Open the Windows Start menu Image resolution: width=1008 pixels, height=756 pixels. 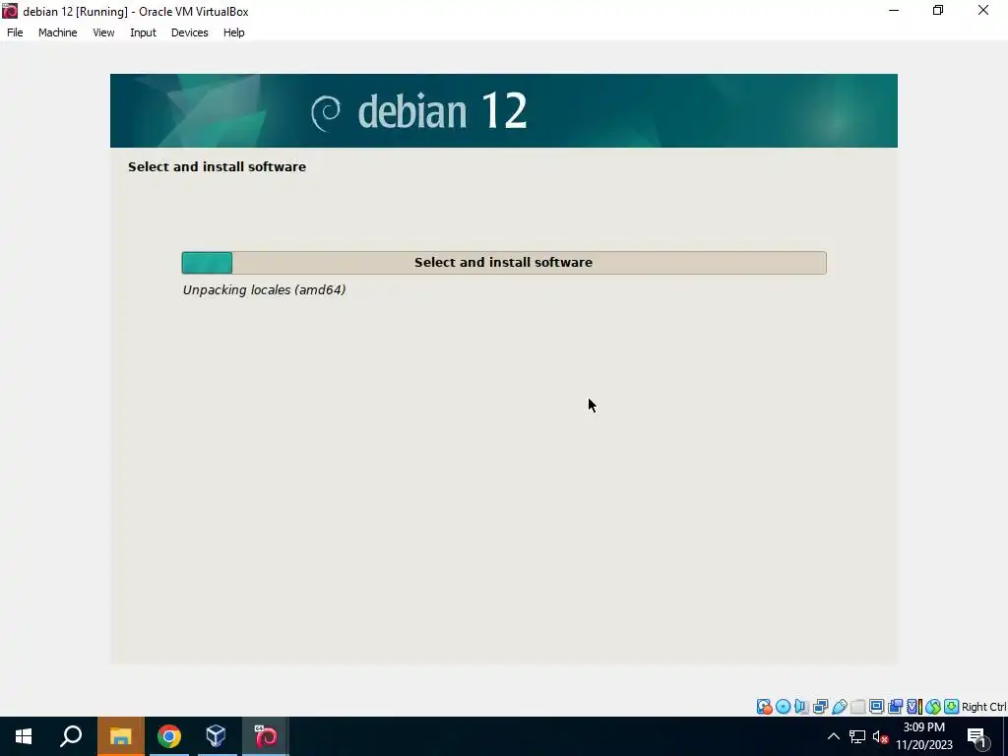24,736
